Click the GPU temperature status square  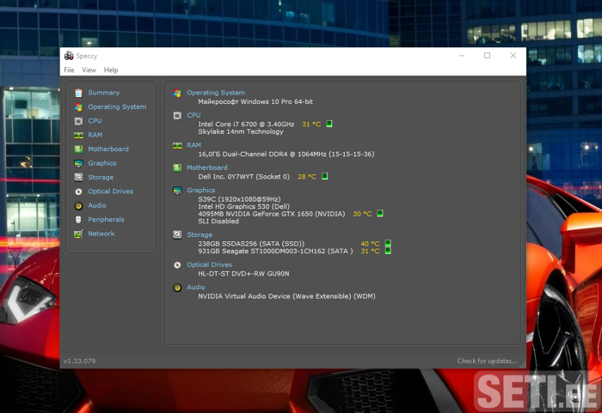coord(379,214)
